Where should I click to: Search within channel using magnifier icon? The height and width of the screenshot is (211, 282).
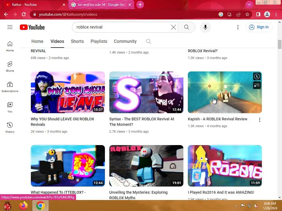pyautogui.click(x=148, y=41)
